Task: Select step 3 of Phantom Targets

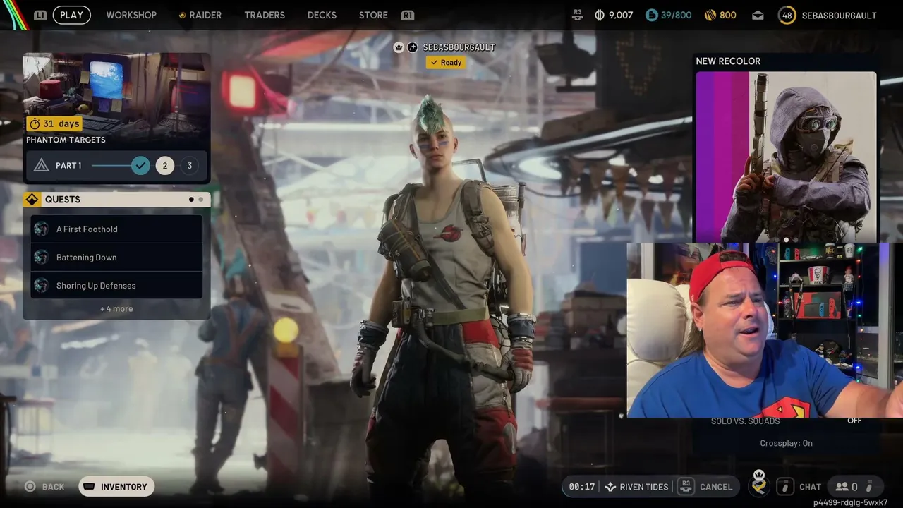Action: tap(189, 166)
